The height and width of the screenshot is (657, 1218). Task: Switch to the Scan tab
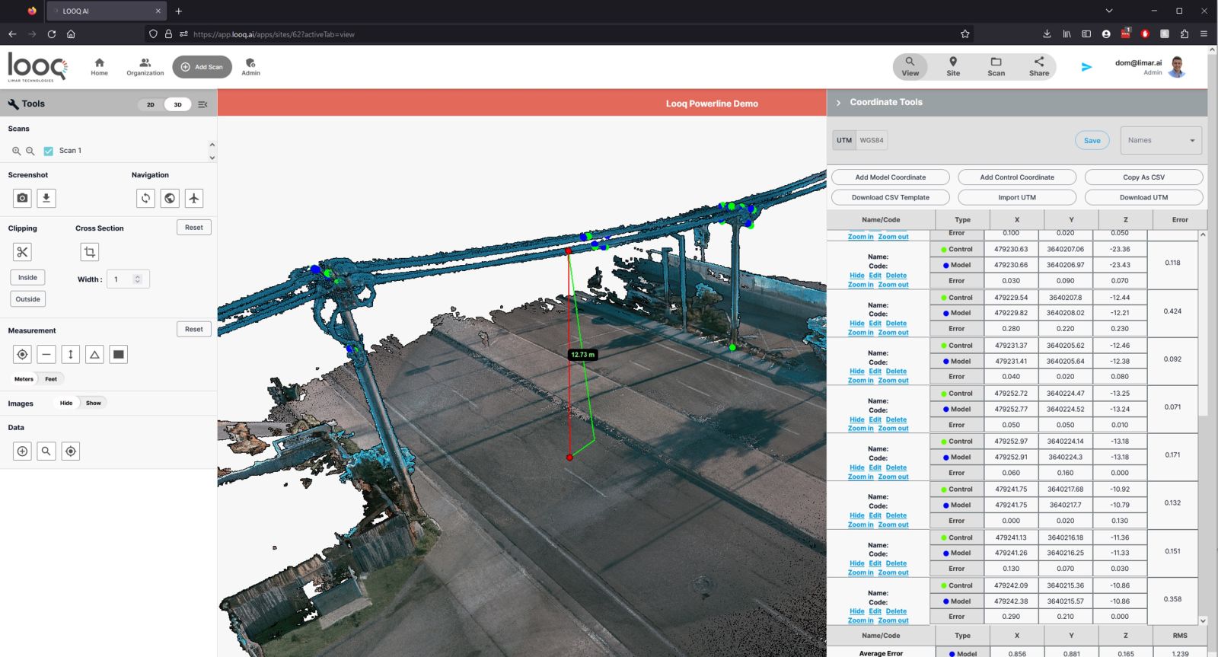click(x=996, y=67)
